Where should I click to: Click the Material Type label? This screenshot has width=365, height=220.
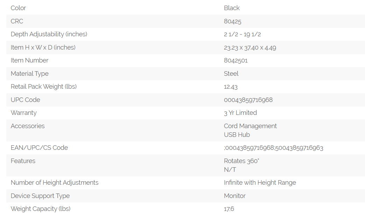(x=30, y=74)
